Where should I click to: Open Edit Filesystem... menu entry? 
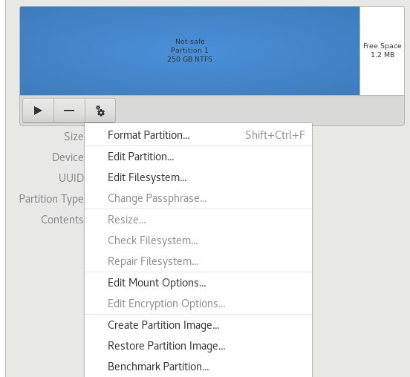pyautogui.click(x=198, y=177)
